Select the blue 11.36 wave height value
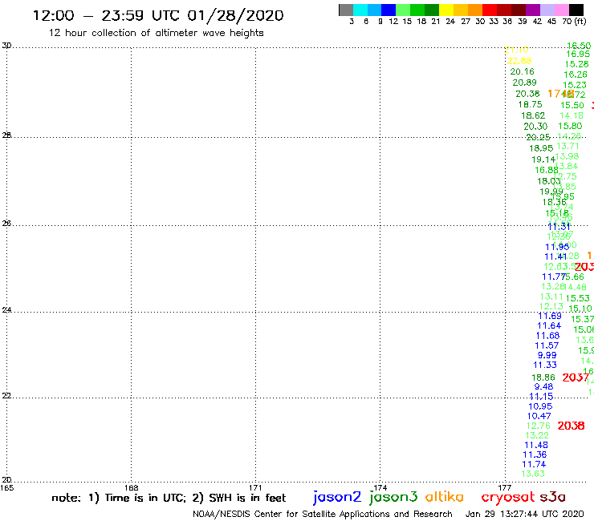This screenshot has width=594, height=521. pyautogui.click(x=535, y=454)
